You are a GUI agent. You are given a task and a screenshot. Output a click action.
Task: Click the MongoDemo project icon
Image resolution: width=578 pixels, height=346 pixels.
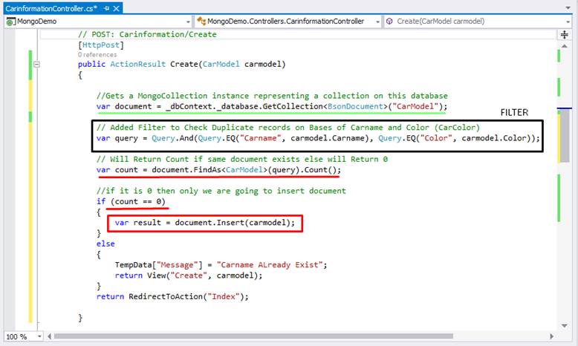point(10,22)
